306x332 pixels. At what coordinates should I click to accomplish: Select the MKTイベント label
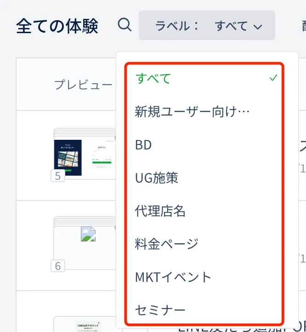pyautogui.click(x=173, y=277)
